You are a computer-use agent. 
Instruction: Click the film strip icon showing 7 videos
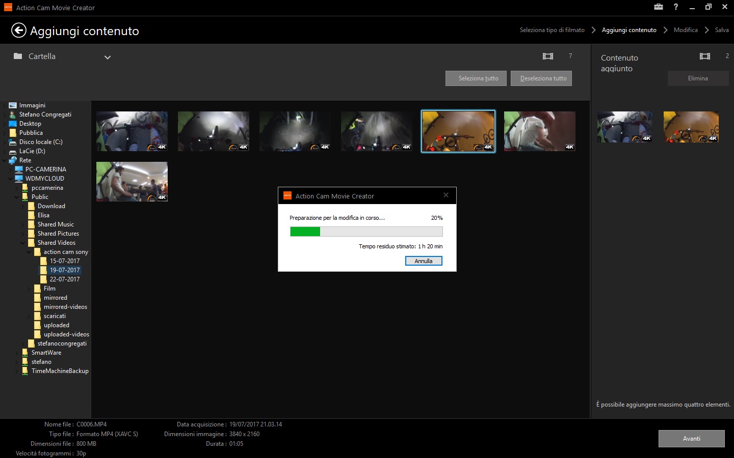tap(547, 56)
